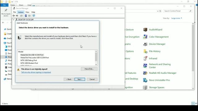The height and width of the screenshot is (111, 198).
Task: Select MediaTek DA USB VCOM Port
Action: tap(32, 55)
